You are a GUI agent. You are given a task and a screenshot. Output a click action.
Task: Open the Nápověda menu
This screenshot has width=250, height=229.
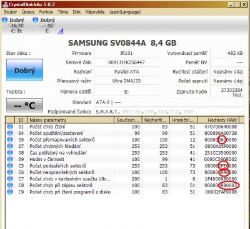[x=95, y=12]
